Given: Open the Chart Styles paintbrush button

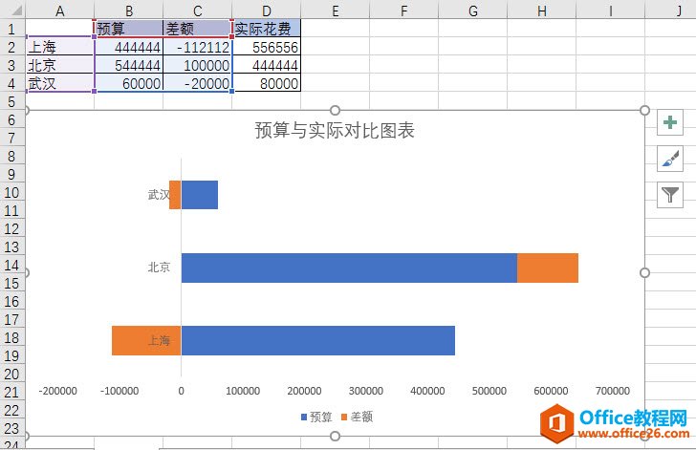Looking at the screenshot, I should point(671,159).
